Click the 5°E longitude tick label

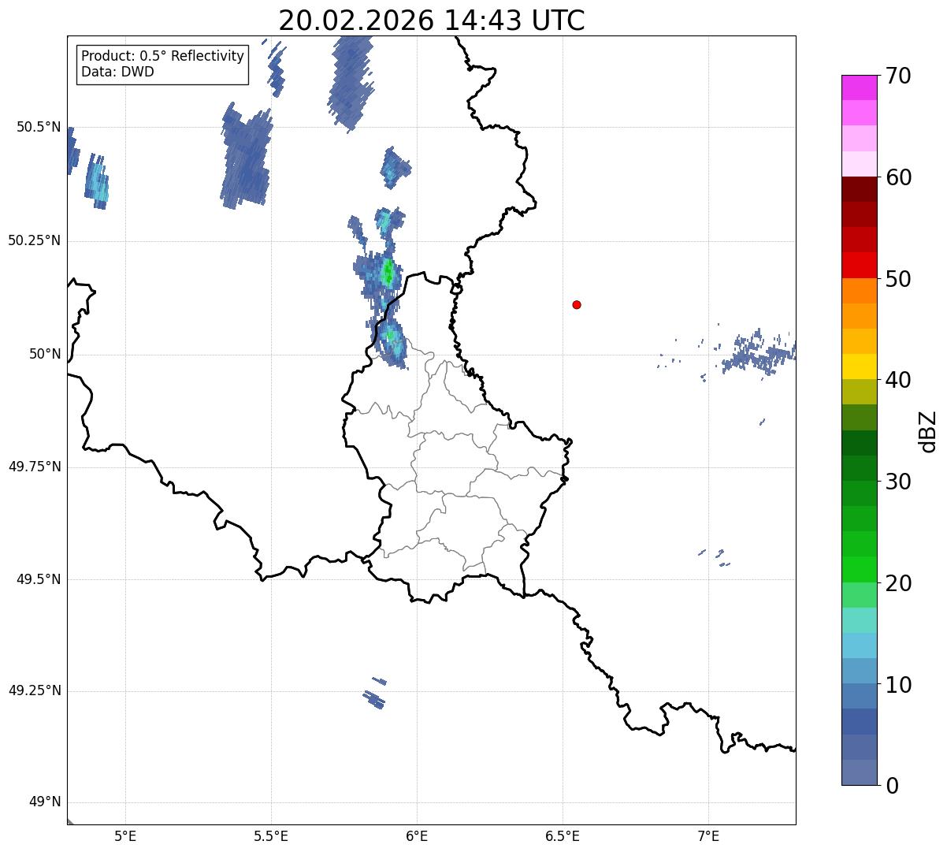pyautogui.click(x=125, y=836)
